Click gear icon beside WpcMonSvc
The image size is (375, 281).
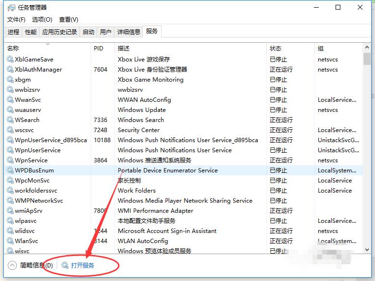pos(10,180)
